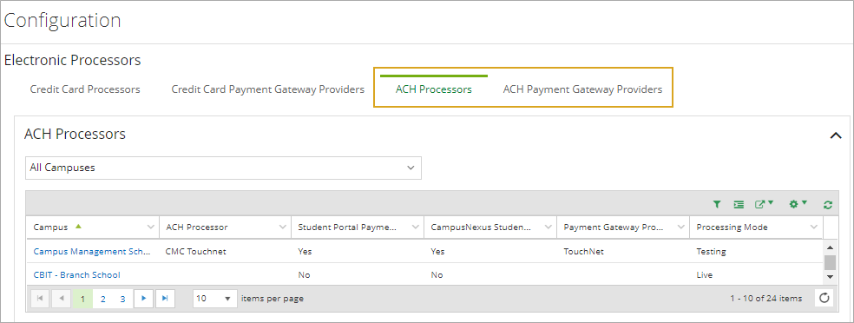Click the '1 - 10 of 24 items' text
The height and width of the screenshot is (323, 854).
(x=765, y=299)
